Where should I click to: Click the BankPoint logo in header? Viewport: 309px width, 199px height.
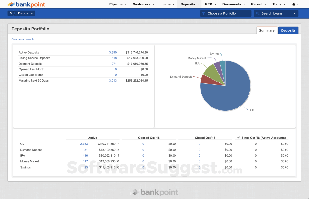pyautogui.click(x=26, y=4)
